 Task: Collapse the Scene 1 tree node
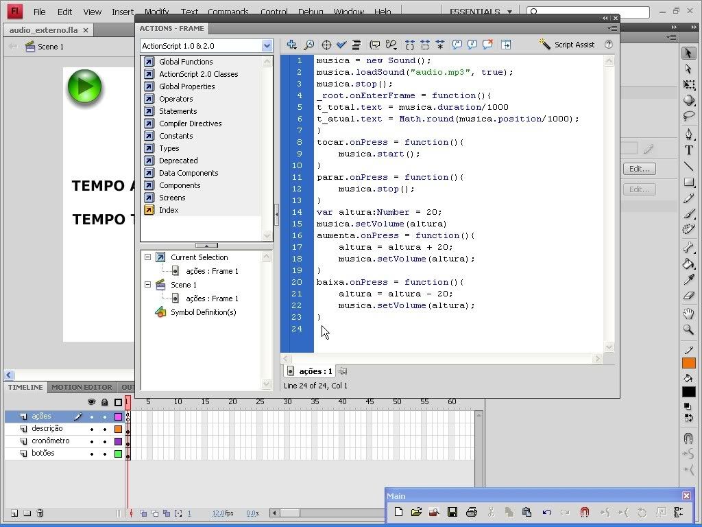[147, 285]
